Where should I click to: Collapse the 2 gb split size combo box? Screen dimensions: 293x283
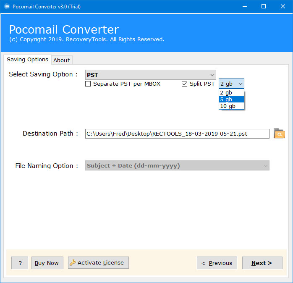(x=231, y=84)
